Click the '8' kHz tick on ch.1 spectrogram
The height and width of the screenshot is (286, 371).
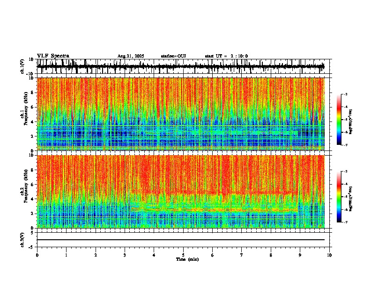coord(33,93)
